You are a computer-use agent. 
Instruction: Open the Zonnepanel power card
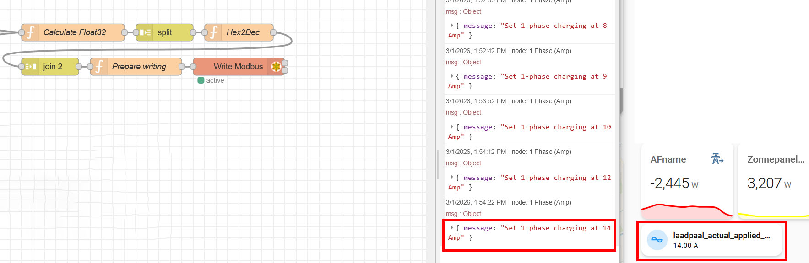774,181
